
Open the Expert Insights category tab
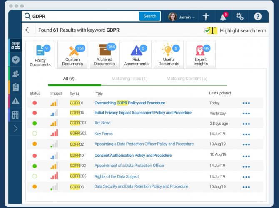(x=200, y=54)
